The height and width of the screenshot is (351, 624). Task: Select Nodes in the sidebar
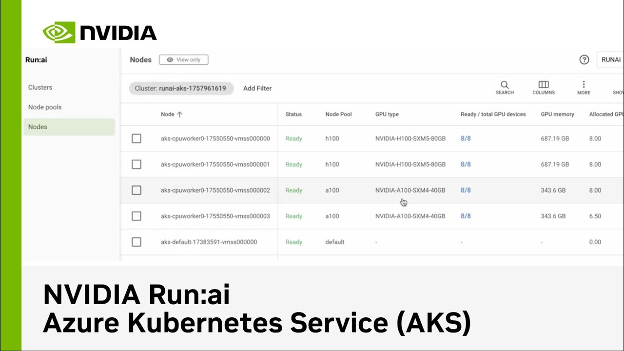pyautogui.click(x=69, y=127)
